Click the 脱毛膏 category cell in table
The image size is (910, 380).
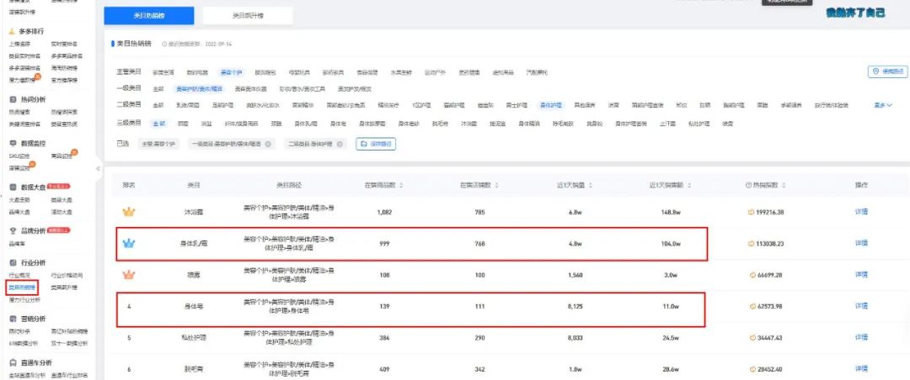click(x=193, y=368)
